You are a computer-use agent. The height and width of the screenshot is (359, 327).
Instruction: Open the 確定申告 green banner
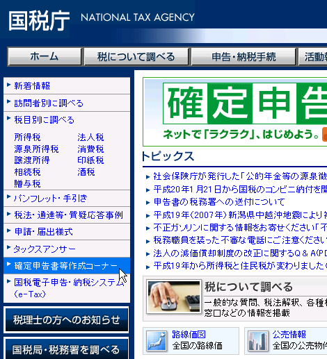[x=235, y=112]
